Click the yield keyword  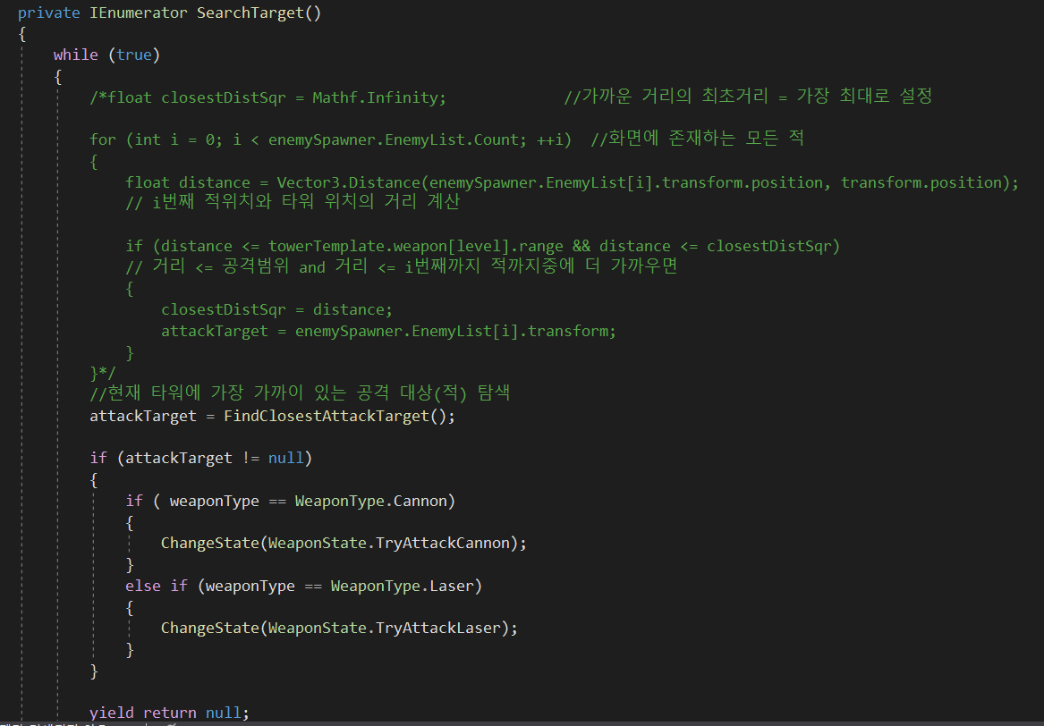[x=112, y=713]
